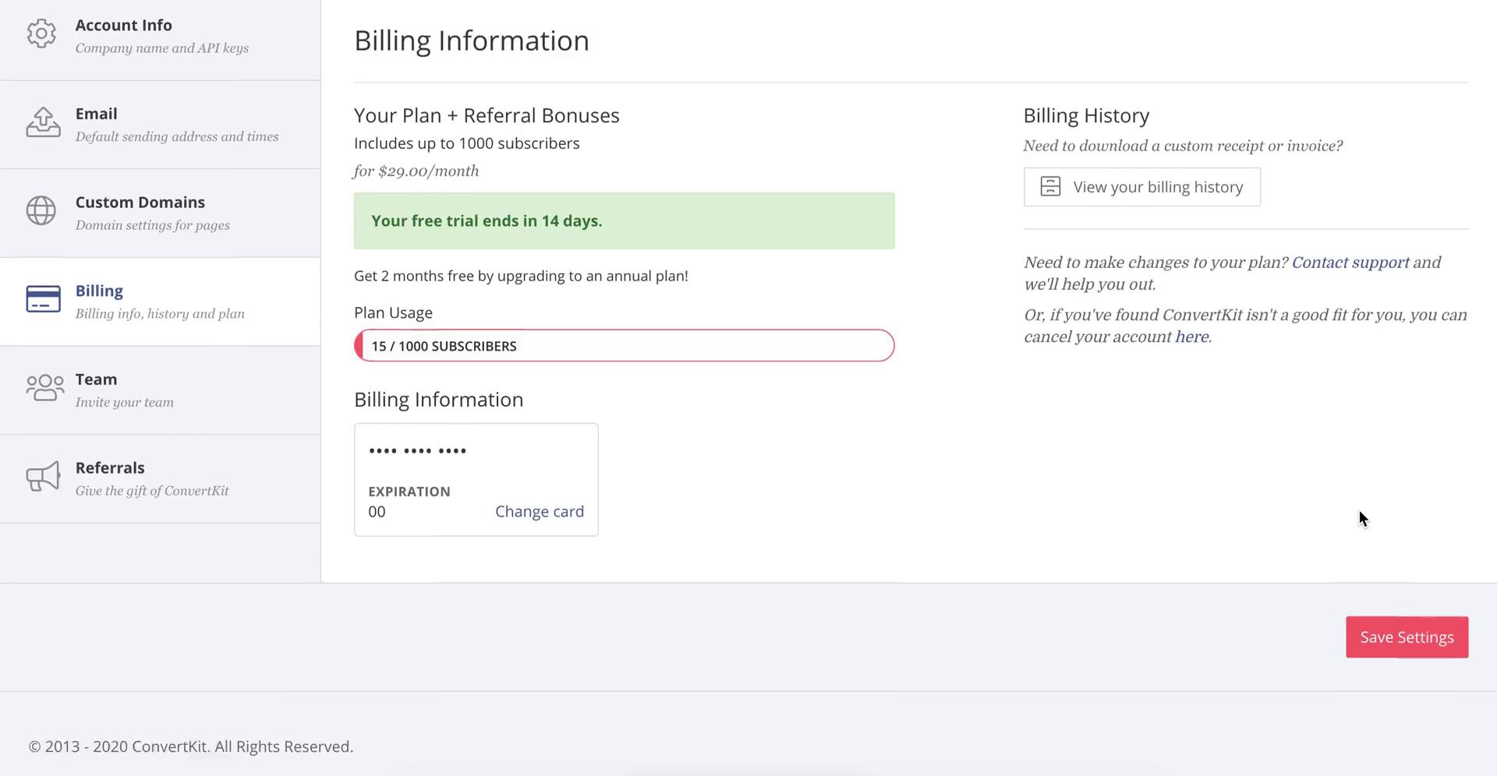
Task: Go to Custom Domains settings
Action: tap(160, 213)
